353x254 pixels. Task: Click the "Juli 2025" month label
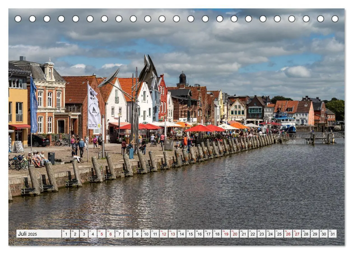point(39,234)
